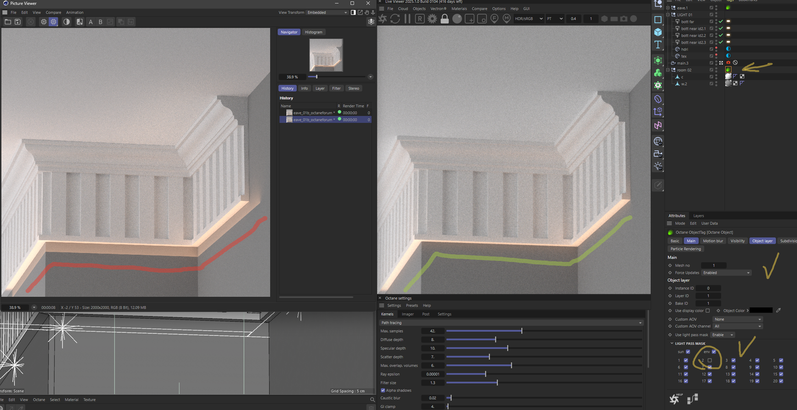
Task: Adjust the Max. samples slider
Action: [x=522, y=331]
